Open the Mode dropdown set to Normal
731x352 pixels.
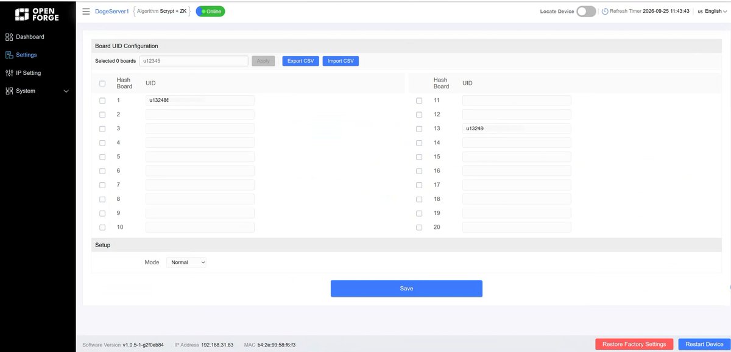186,262
